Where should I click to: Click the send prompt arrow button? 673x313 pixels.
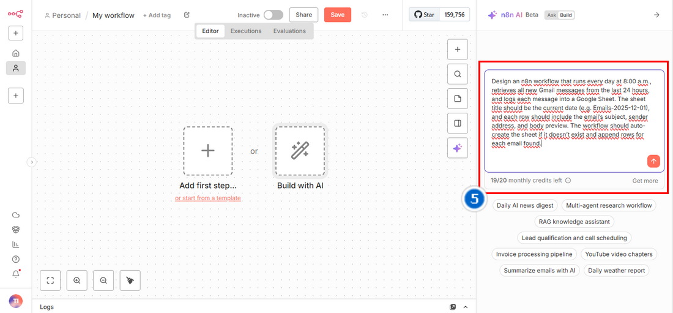pos(653,161)
